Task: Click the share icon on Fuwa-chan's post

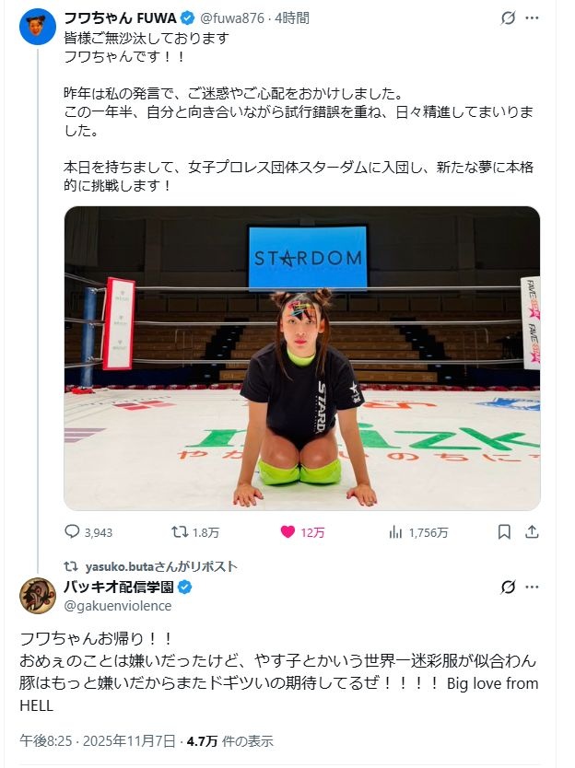Action: tap(531, 531)
